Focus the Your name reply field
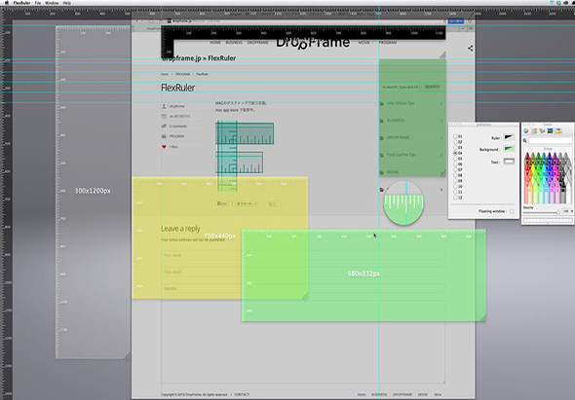 tap(303, 255)
